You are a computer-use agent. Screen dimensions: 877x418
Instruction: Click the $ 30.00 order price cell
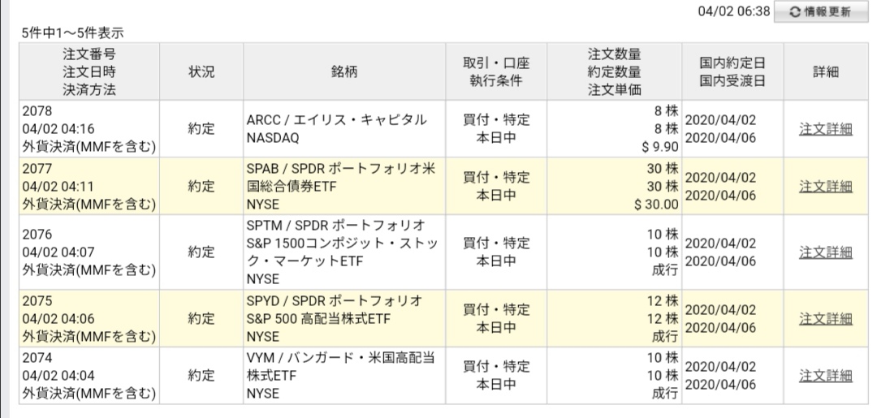(656, 205)
